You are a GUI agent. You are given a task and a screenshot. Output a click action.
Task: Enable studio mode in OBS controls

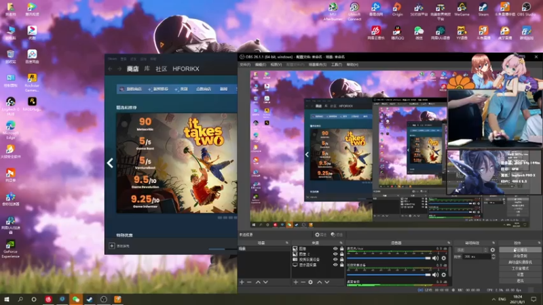click(x=520, y=268)
